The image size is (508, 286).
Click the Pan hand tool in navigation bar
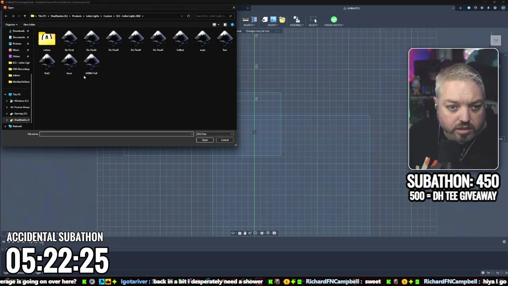pos(245,233)
